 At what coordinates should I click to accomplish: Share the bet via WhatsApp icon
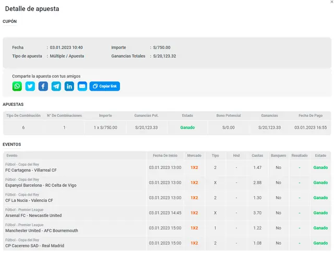coord(17,86)
